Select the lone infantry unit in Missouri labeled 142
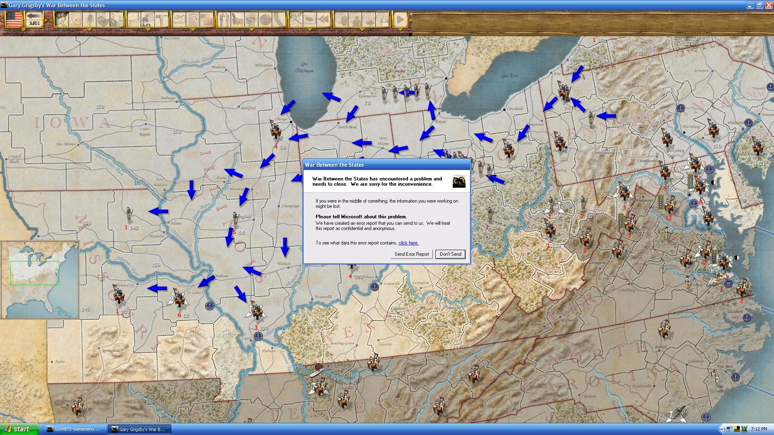 129,213
